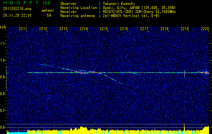Click time marker 2215
212x134 pixels.
coord(104,28)
